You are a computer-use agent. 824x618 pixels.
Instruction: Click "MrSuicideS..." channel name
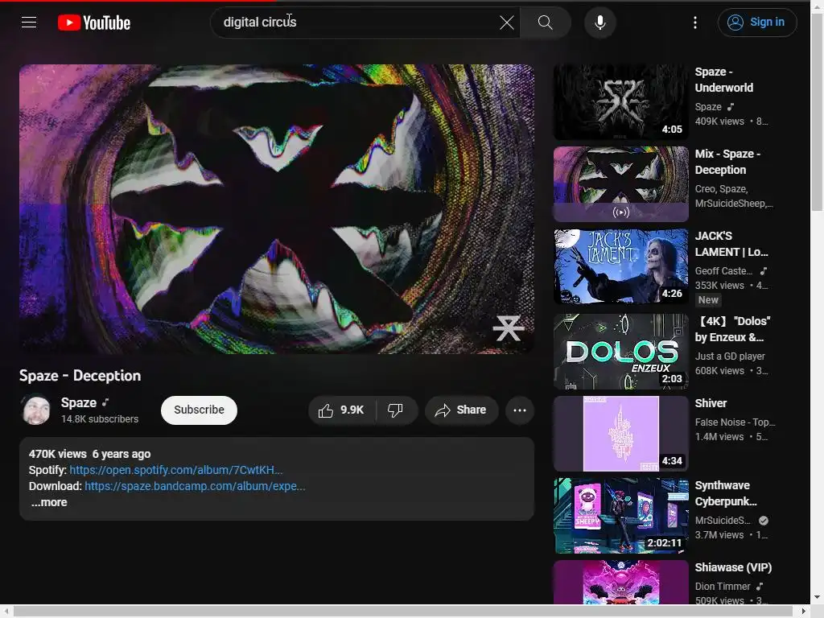tap(723, 521)
